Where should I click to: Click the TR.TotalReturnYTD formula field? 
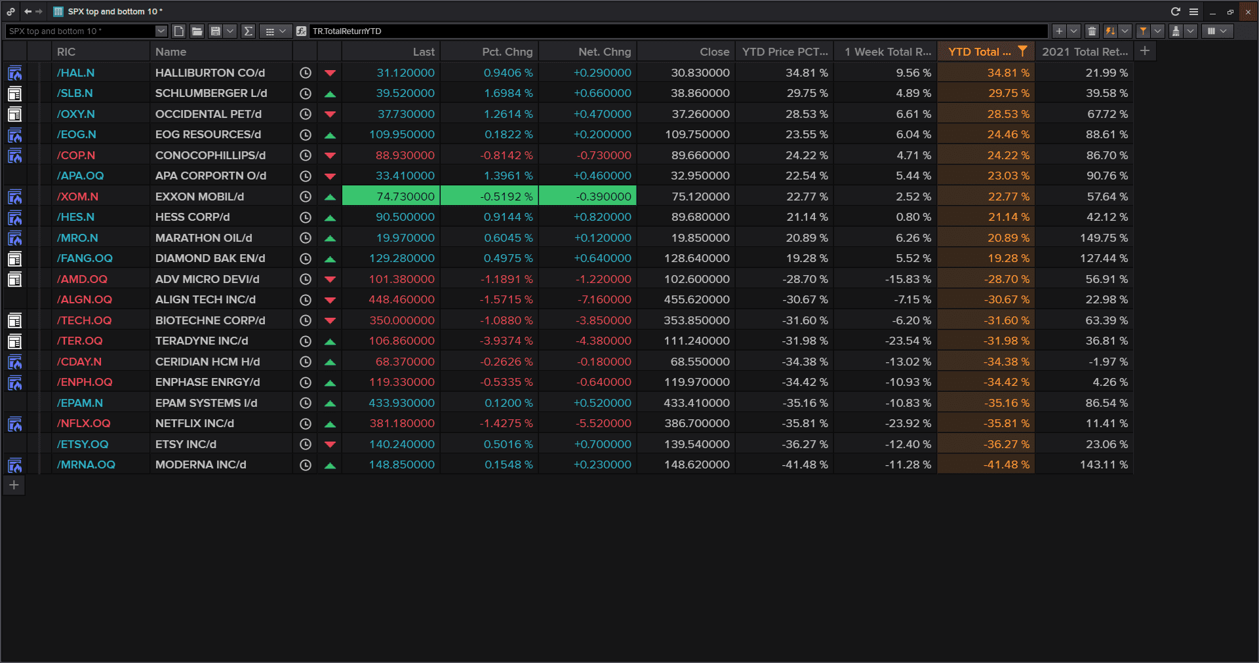678,31
